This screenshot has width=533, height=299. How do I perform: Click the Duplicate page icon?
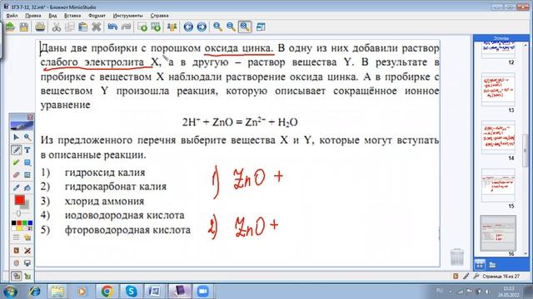click(x=156, y=27)
